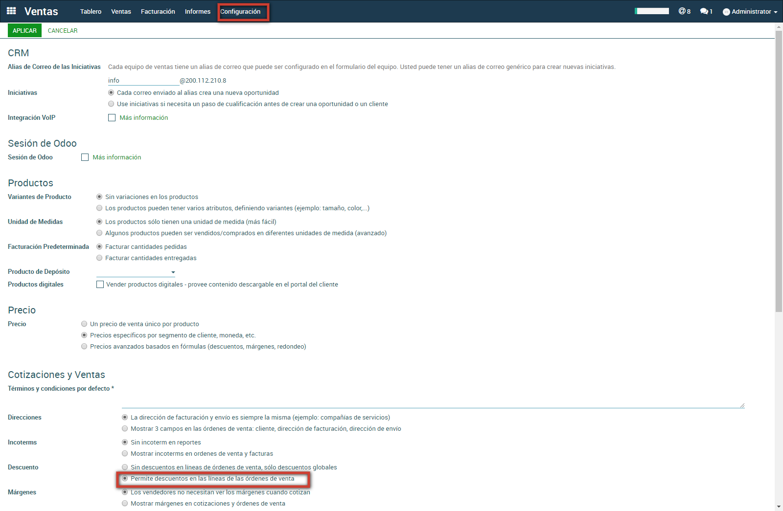The image size is (783, 511).
Task: Go to the Facturación menu
Action: 158,12
